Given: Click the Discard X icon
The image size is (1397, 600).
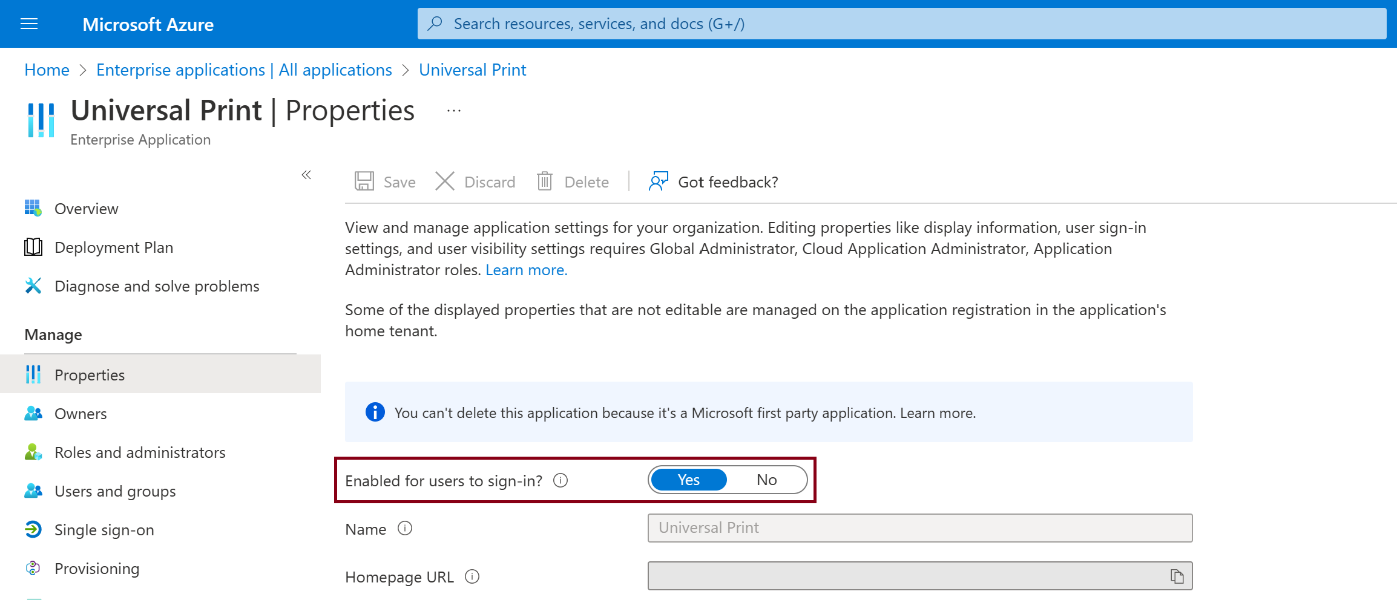Looking at the screenshot, I should point(445,181).
